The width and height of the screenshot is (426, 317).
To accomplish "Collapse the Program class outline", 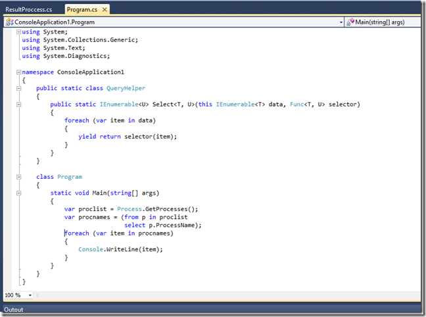I will pos(17,176).
